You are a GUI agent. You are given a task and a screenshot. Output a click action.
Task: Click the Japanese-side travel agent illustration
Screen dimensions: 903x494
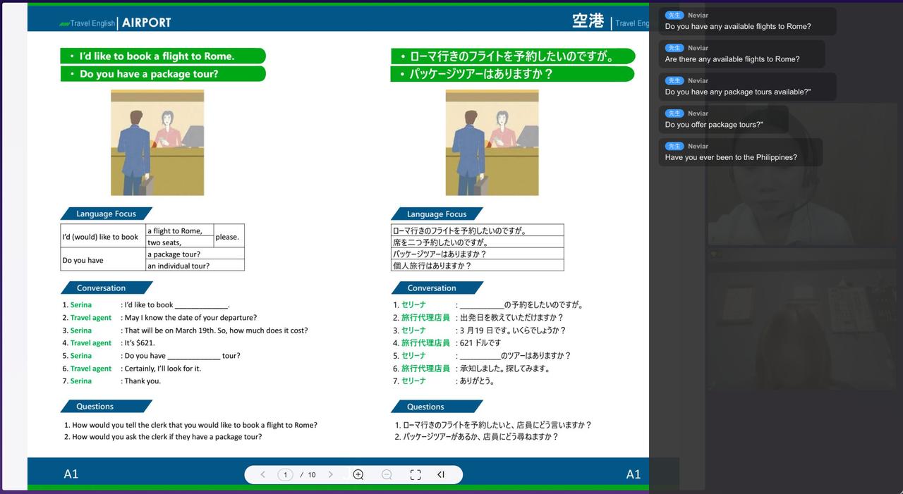coord(492,142)
